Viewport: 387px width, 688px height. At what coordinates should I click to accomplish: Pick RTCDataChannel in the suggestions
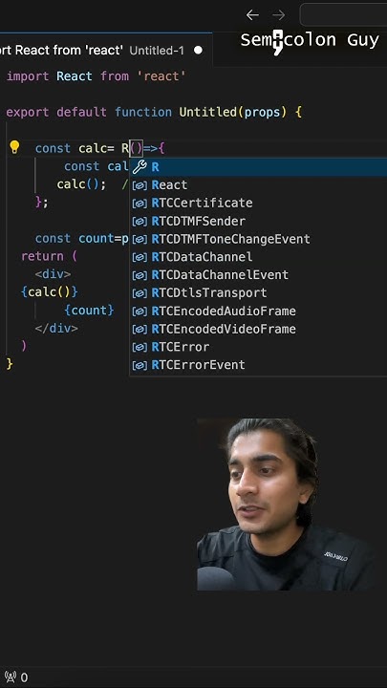coord(258,257)
